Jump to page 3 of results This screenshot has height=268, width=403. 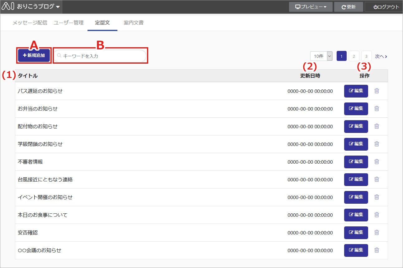pyautogui.click(x=366, y=56)
